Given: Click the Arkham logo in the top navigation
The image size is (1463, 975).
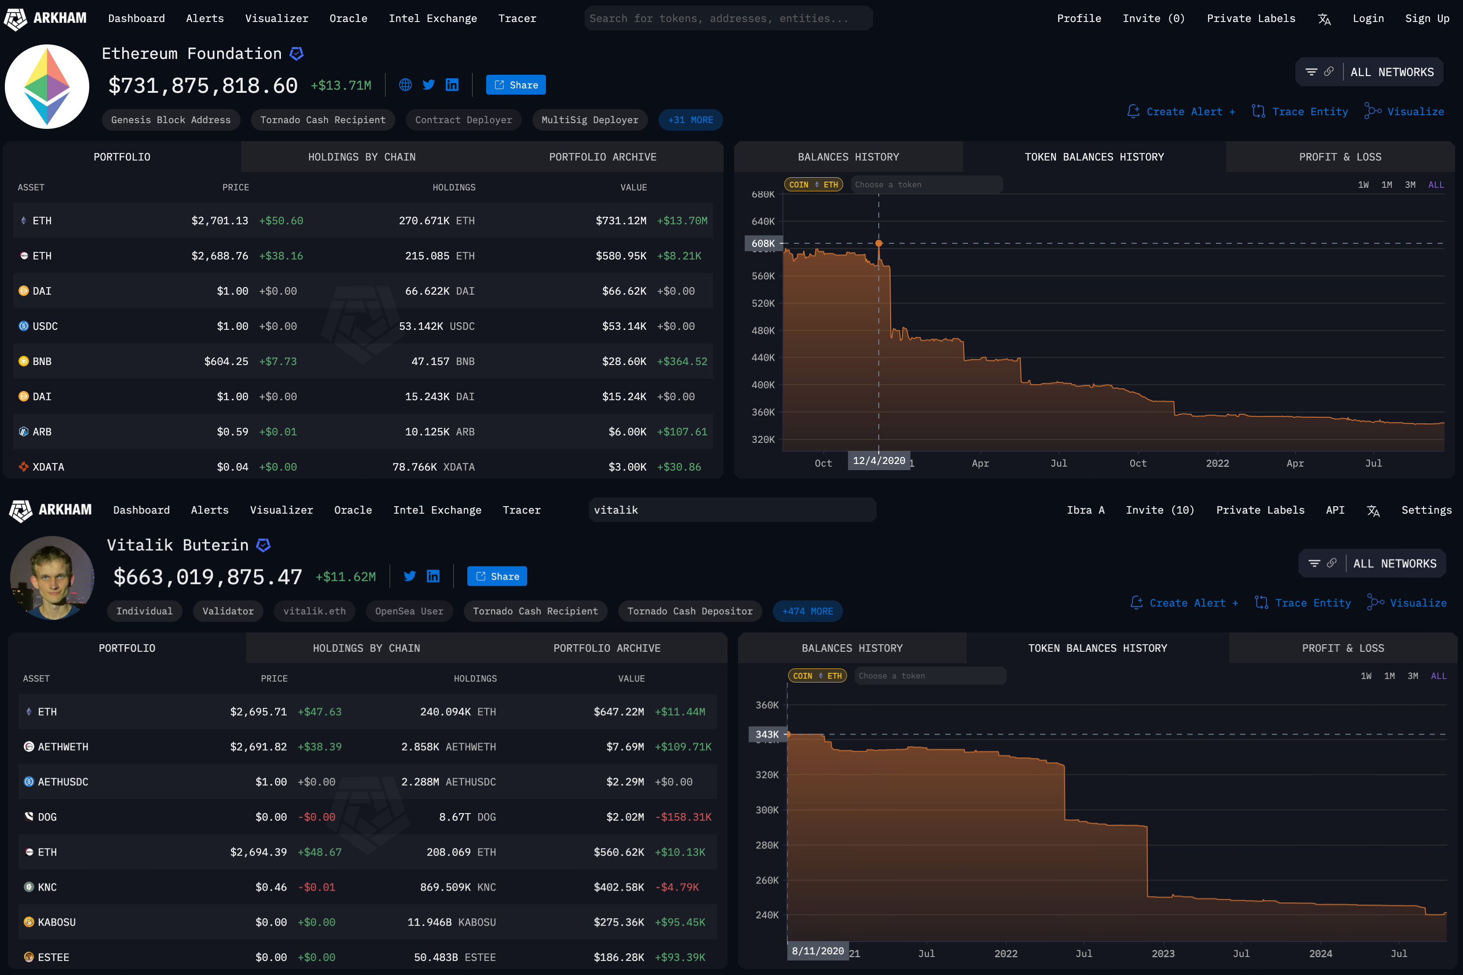Looking at the screenshot, I should point(45,18).
